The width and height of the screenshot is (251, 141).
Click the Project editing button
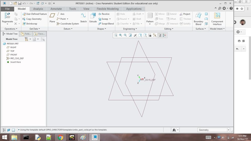[185, 14]
